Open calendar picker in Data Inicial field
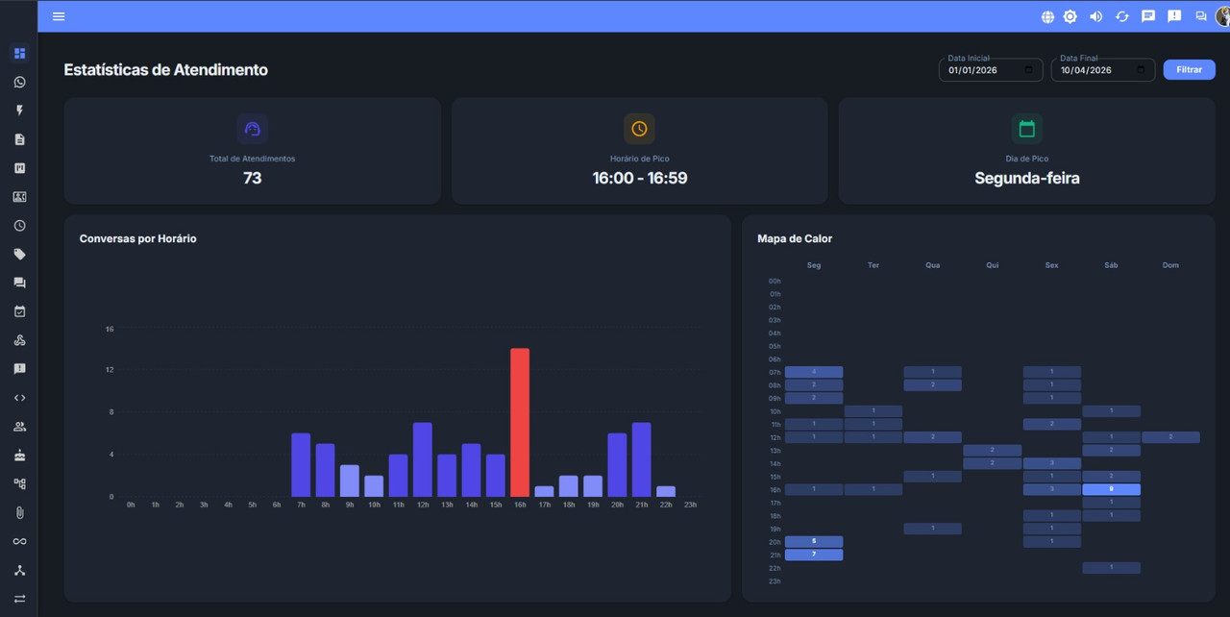 (x=1028, y=70)
